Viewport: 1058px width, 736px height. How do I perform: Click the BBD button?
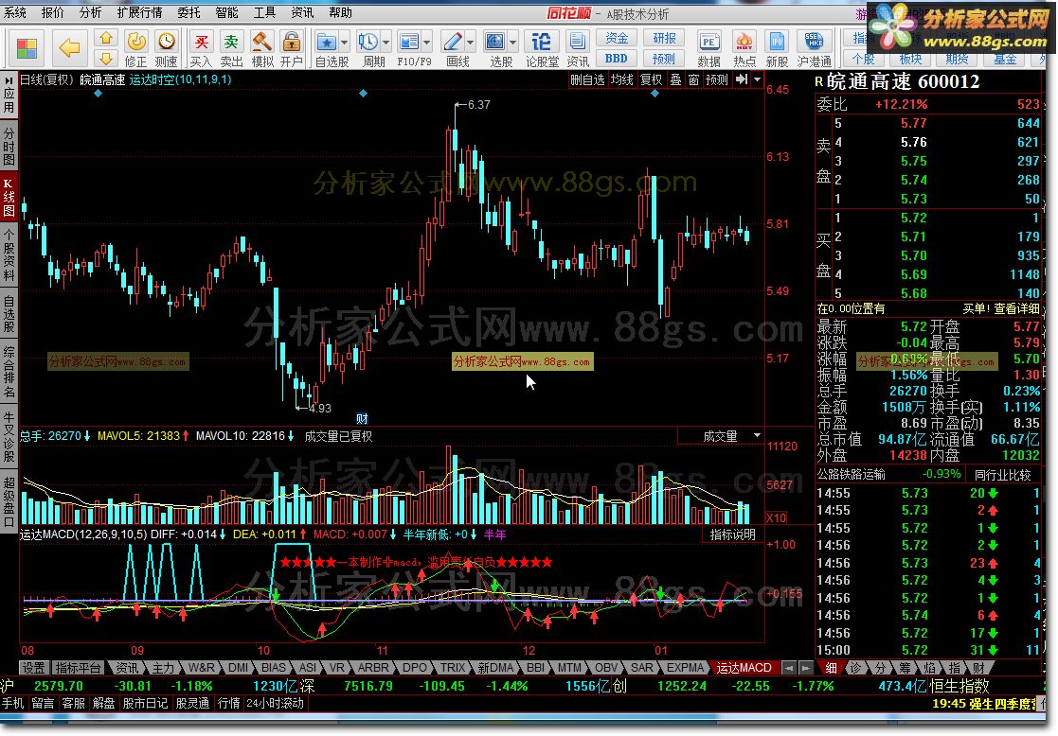coord(616,58)
